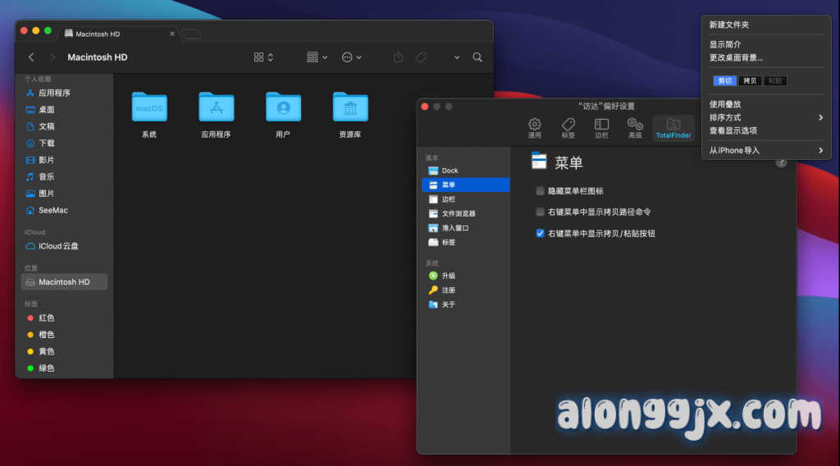Select Dock in the preferences sidebar
The width and height of the screenshot is (840, 466).
pyautogui.click(x=450, y=171)
